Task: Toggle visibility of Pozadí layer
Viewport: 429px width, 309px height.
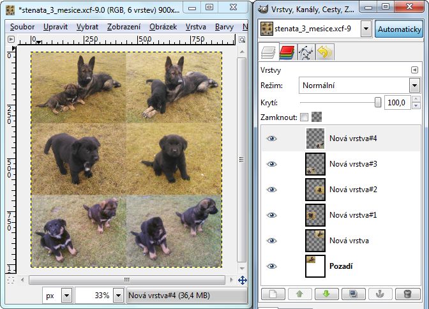Action: point(272,266)
